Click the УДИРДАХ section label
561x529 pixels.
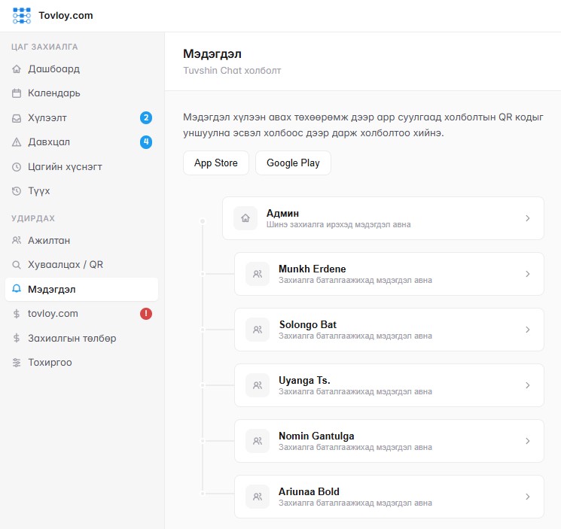tap(33, 218)
